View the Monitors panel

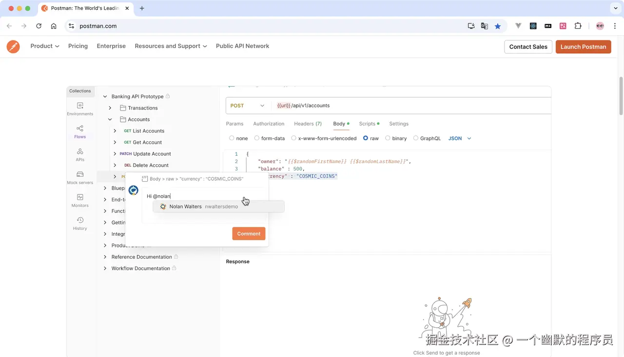[79, 200]
